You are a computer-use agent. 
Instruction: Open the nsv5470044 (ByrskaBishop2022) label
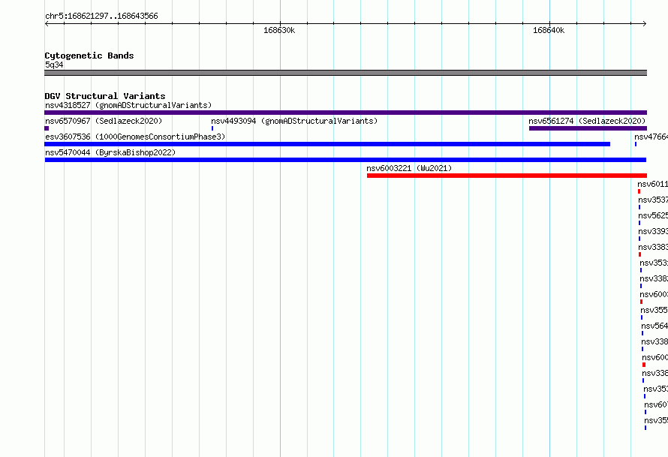pyautogui.click(x=110, y=152)
